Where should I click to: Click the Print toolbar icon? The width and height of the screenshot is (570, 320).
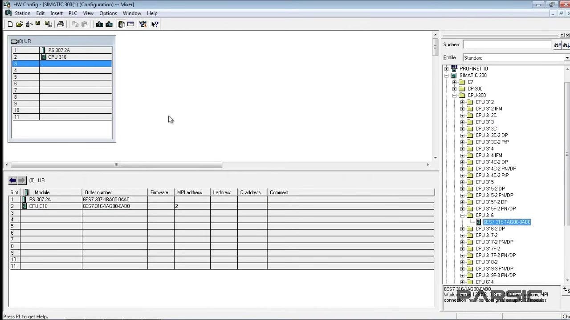point(61,24)
